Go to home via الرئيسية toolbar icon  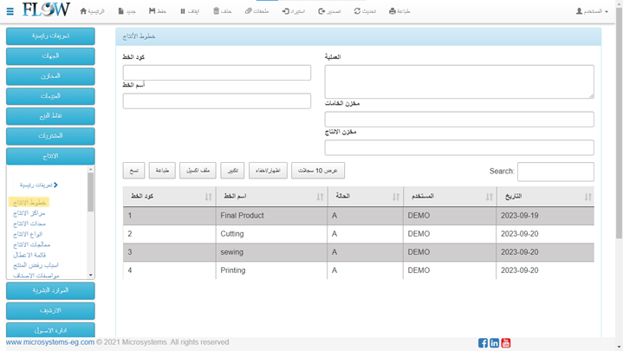pos(92,11)
